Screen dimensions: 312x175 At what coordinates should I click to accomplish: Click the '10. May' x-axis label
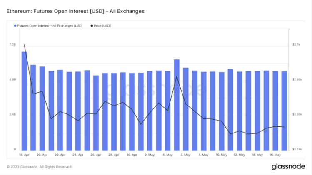point(221,155)
